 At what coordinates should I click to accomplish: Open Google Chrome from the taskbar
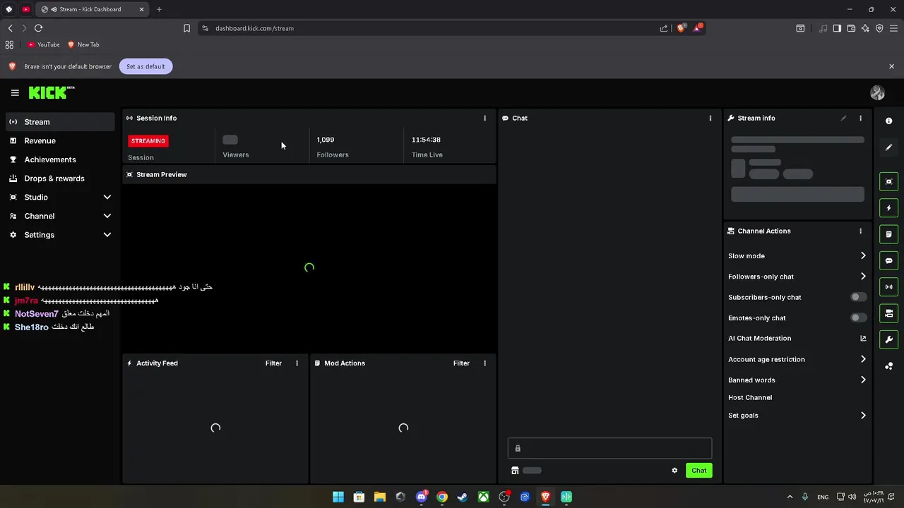[x=442, y=497]
